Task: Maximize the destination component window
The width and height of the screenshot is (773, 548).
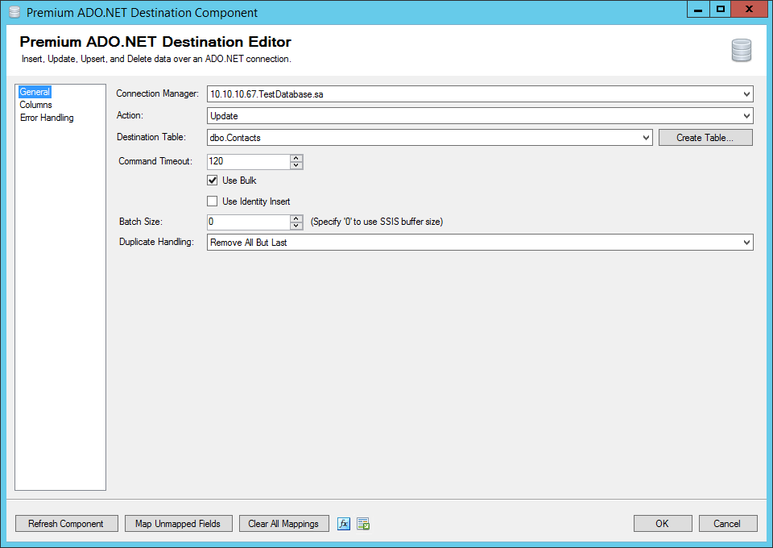Action: tap(720, 10)
